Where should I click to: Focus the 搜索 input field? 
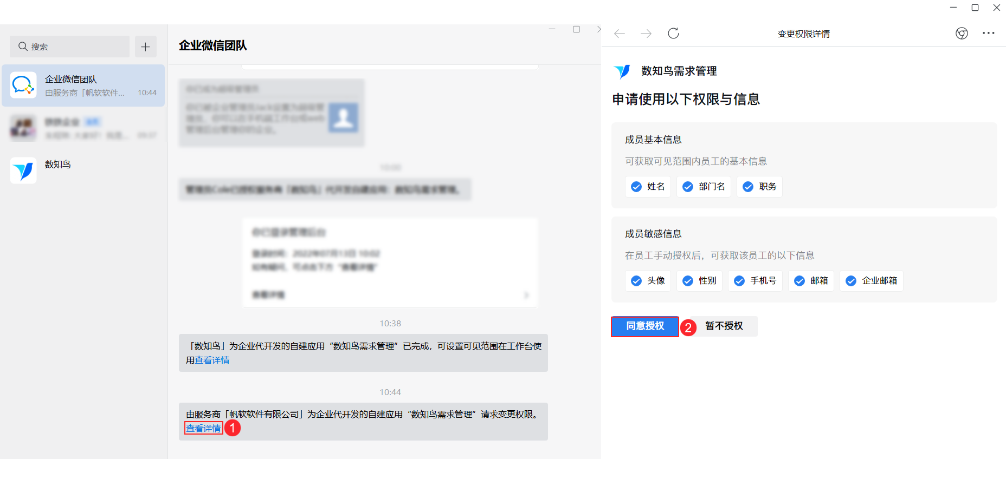coord(69,47)
